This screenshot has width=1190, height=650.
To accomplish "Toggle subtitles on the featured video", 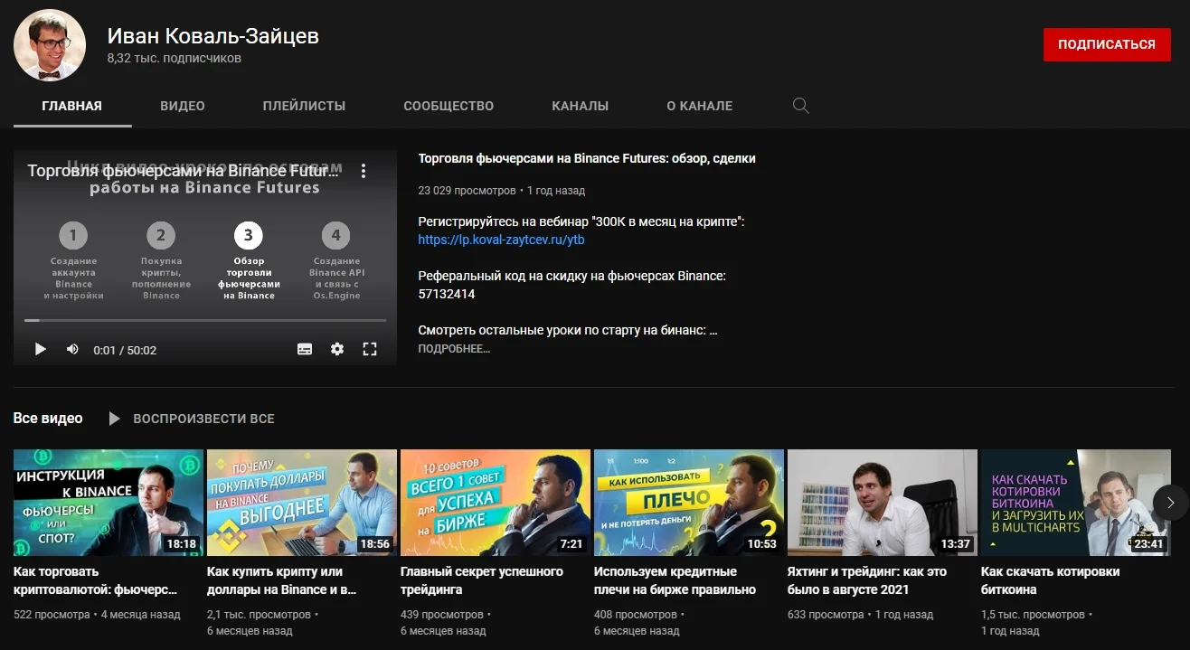I will 305,349.
